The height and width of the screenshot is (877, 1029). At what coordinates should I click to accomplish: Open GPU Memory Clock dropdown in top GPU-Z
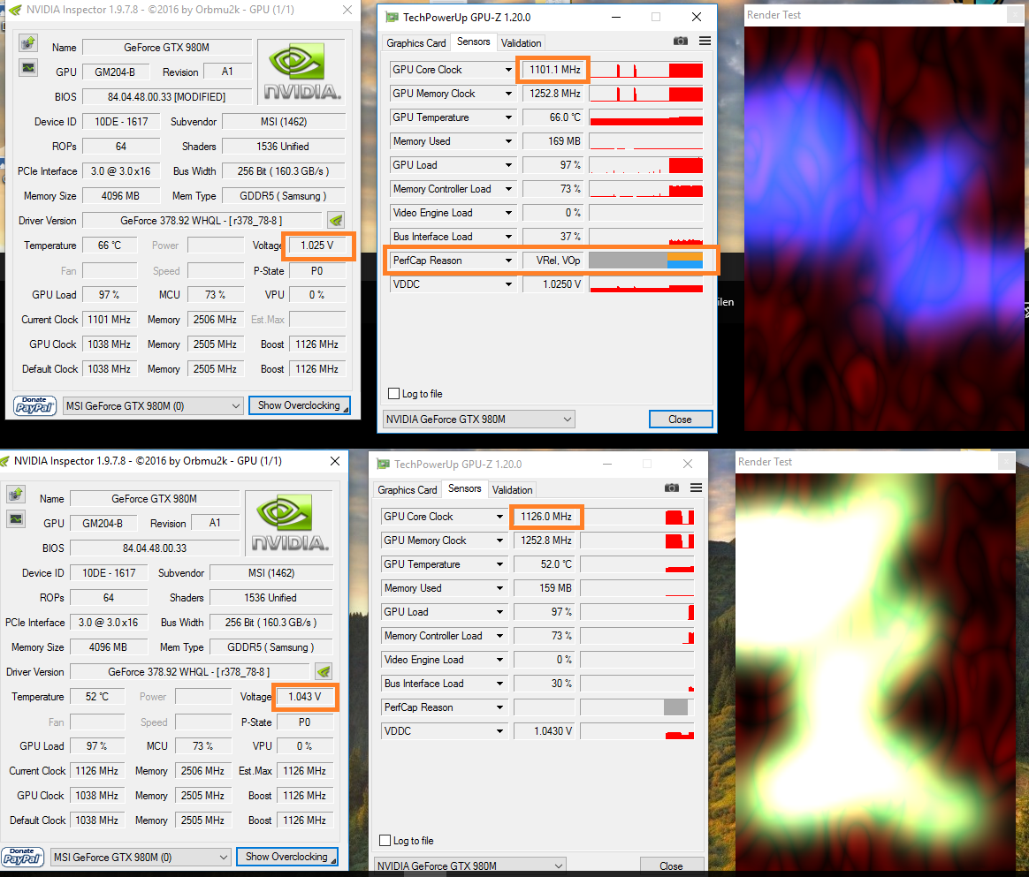(x=508, y=94)
